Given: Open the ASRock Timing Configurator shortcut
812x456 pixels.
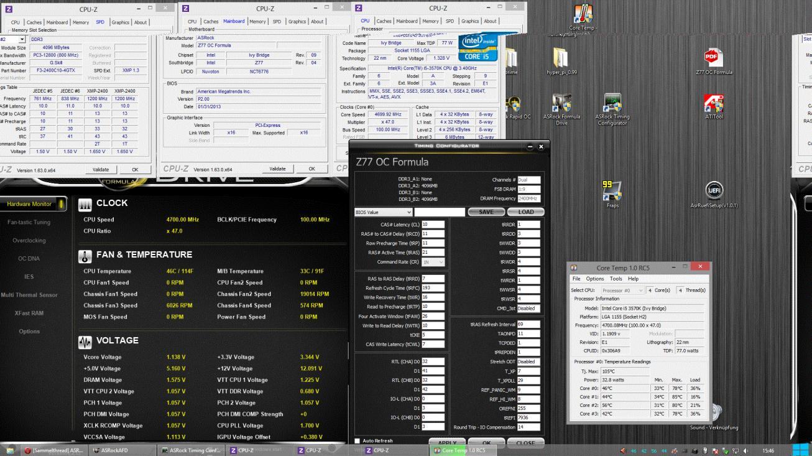Looking at the screenshot, I should (x=612, y=105).
